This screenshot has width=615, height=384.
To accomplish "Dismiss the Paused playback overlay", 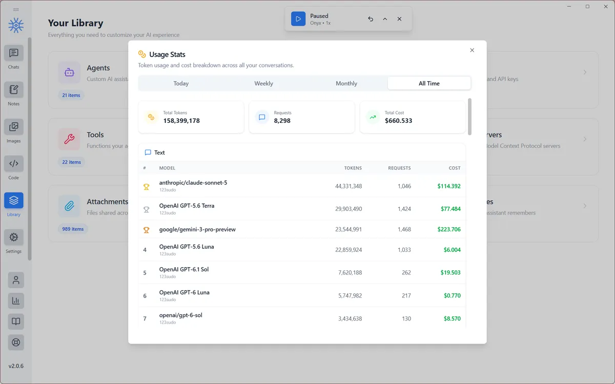I will [399, 19].
